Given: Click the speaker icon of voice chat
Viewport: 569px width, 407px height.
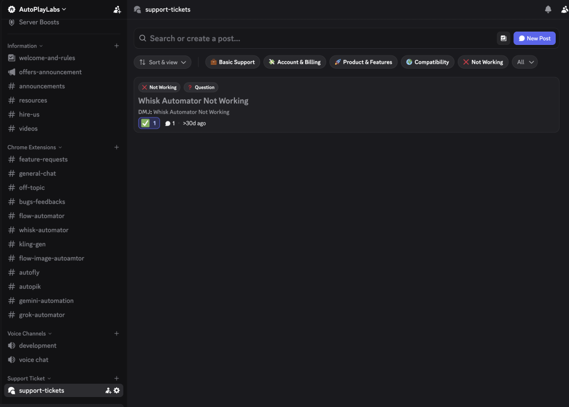Looking at the screenshot, I should (x=12, y=359).
